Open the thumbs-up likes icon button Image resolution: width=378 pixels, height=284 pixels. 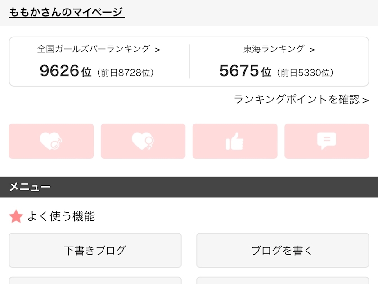click(235, 141)
